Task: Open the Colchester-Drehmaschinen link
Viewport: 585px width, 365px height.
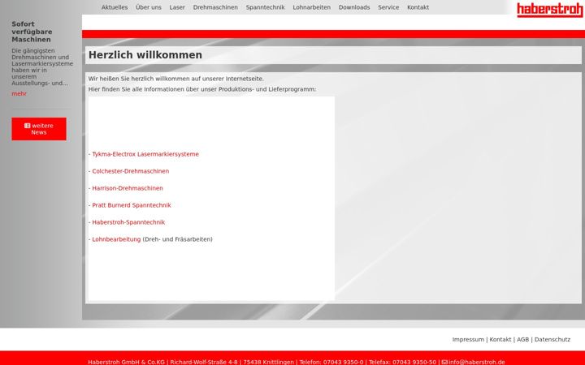Action: tap(131, 171)
